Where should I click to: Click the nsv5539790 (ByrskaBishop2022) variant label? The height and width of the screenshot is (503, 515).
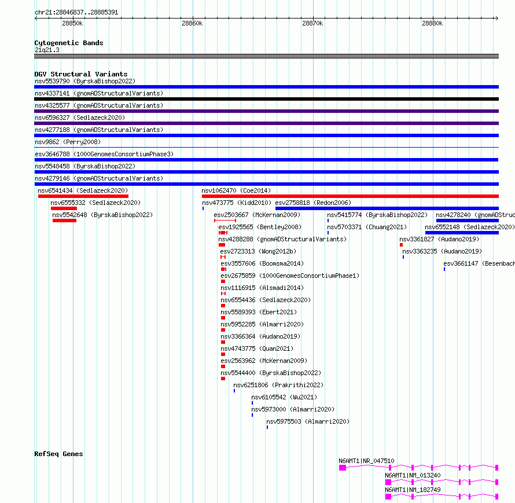[85, 81]
